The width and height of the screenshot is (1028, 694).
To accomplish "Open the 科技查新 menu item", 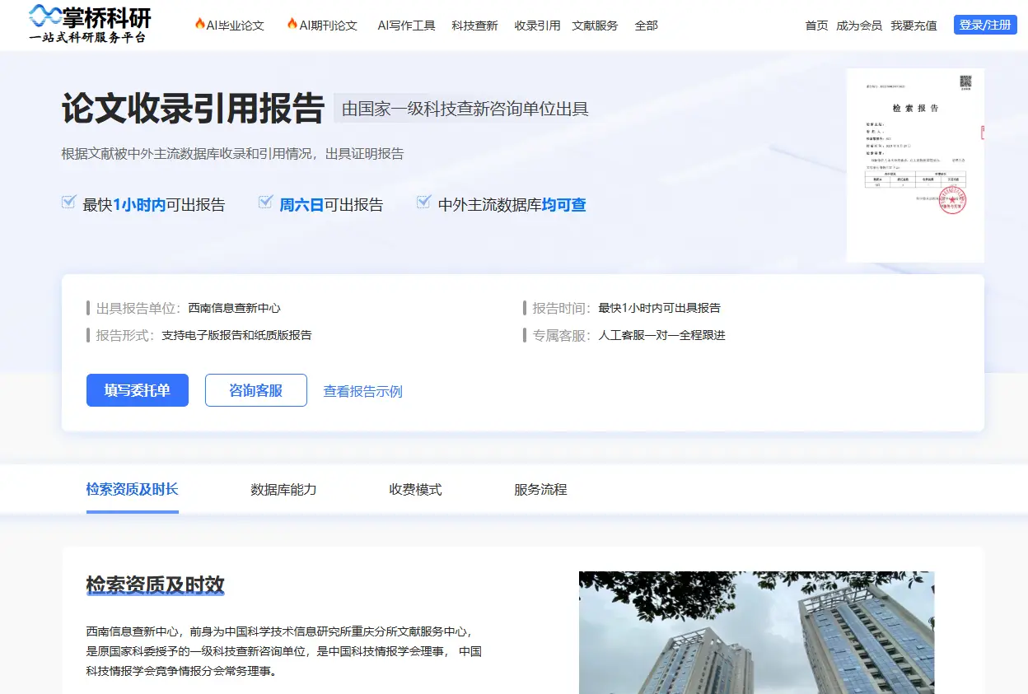I will [x=474, y=26].
